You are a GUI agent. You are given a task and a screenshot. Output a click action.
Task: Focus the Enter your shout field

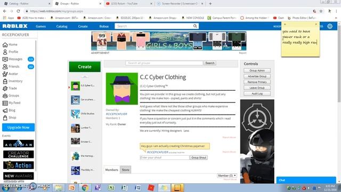click(x=165, y=158)
